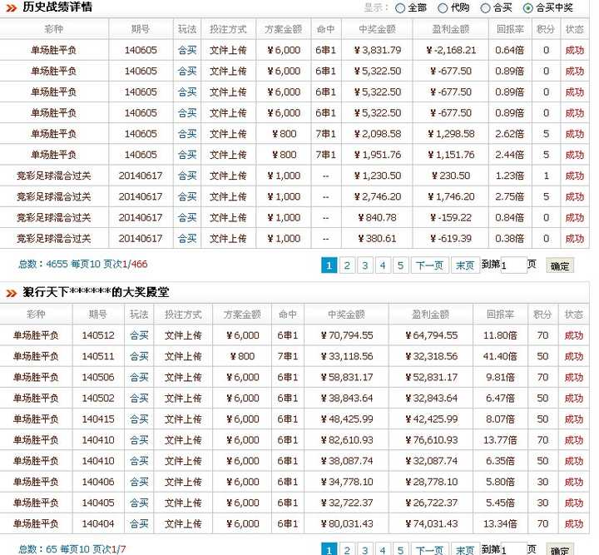
Task: Open 合买 link for period 140406
Action: click(139, 482)
